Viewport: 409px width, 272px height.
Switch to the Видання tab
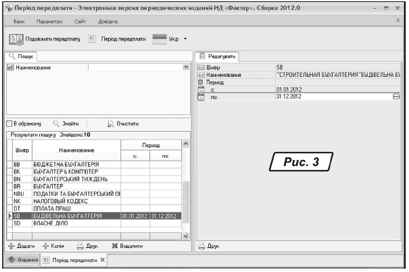tap(21, 260)
